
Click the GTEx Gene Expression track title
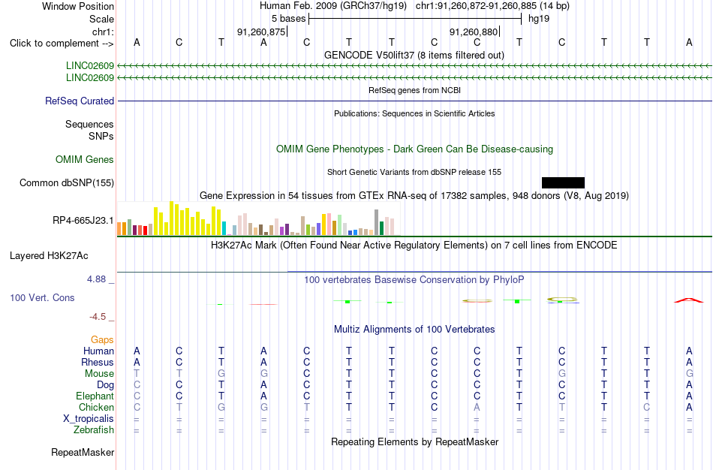[x=414, y=196]
